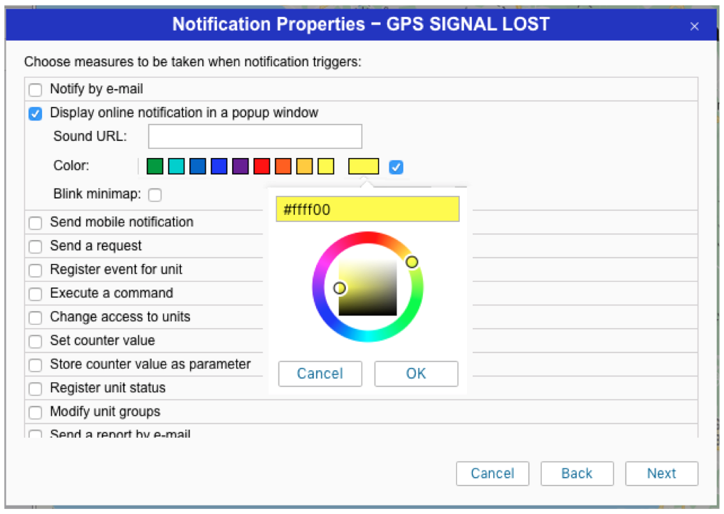The image size is (724, 514).
Task: Select the green color swatch
Action: point(154,167)
